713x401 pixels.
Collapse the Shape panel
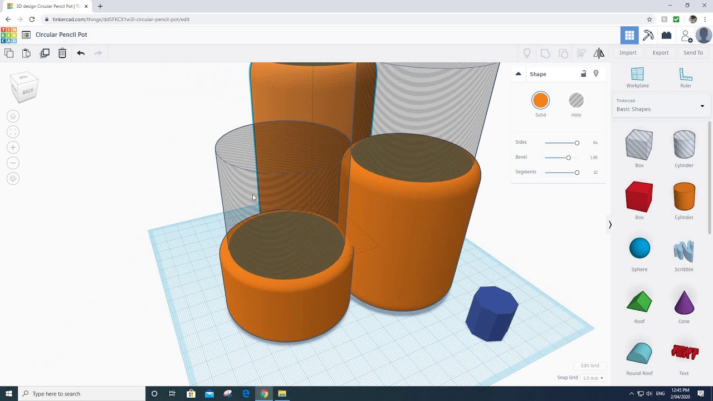coord(518,74)
